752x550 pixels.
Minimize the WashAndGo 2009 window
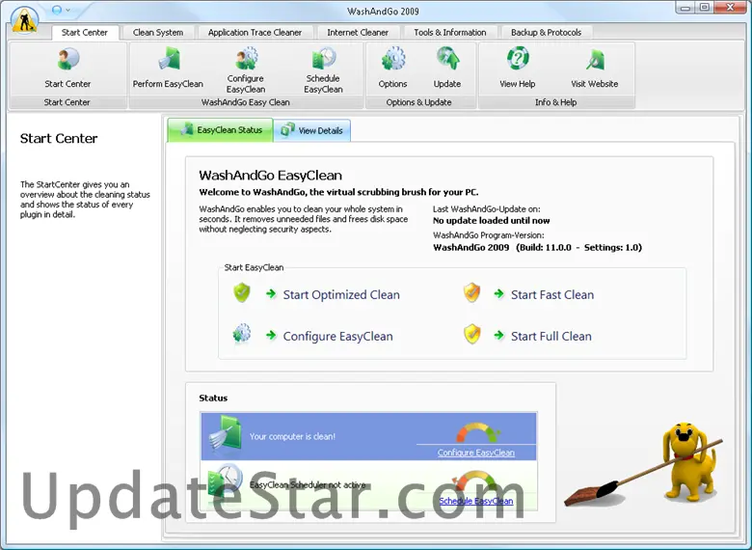(685, 8)
